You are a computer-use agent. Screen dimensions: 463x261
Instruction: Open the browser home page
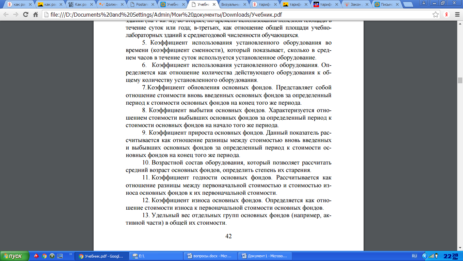coord(35,15)
